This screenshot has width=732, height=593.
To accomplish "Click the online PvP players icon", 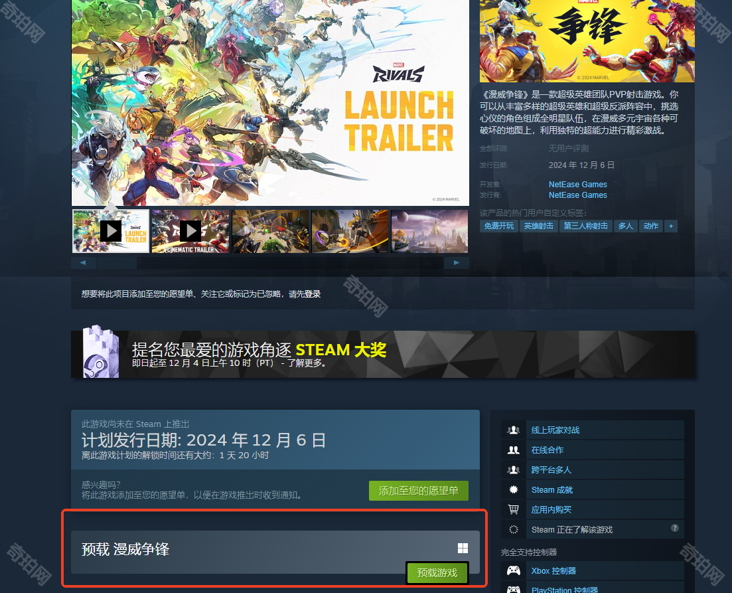I will (x=513, y=430).
